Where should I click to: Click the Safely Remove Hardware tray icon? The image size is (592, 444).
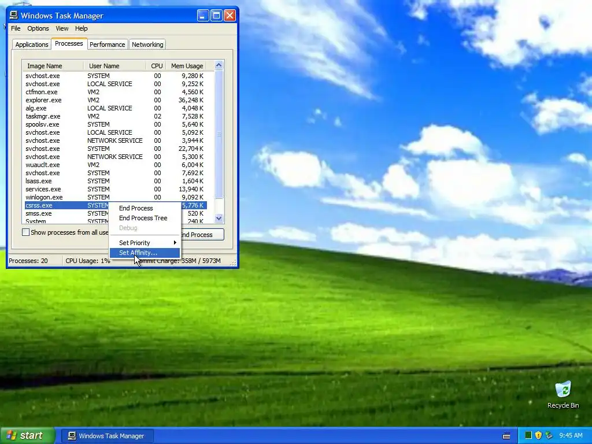pos(549,435)
